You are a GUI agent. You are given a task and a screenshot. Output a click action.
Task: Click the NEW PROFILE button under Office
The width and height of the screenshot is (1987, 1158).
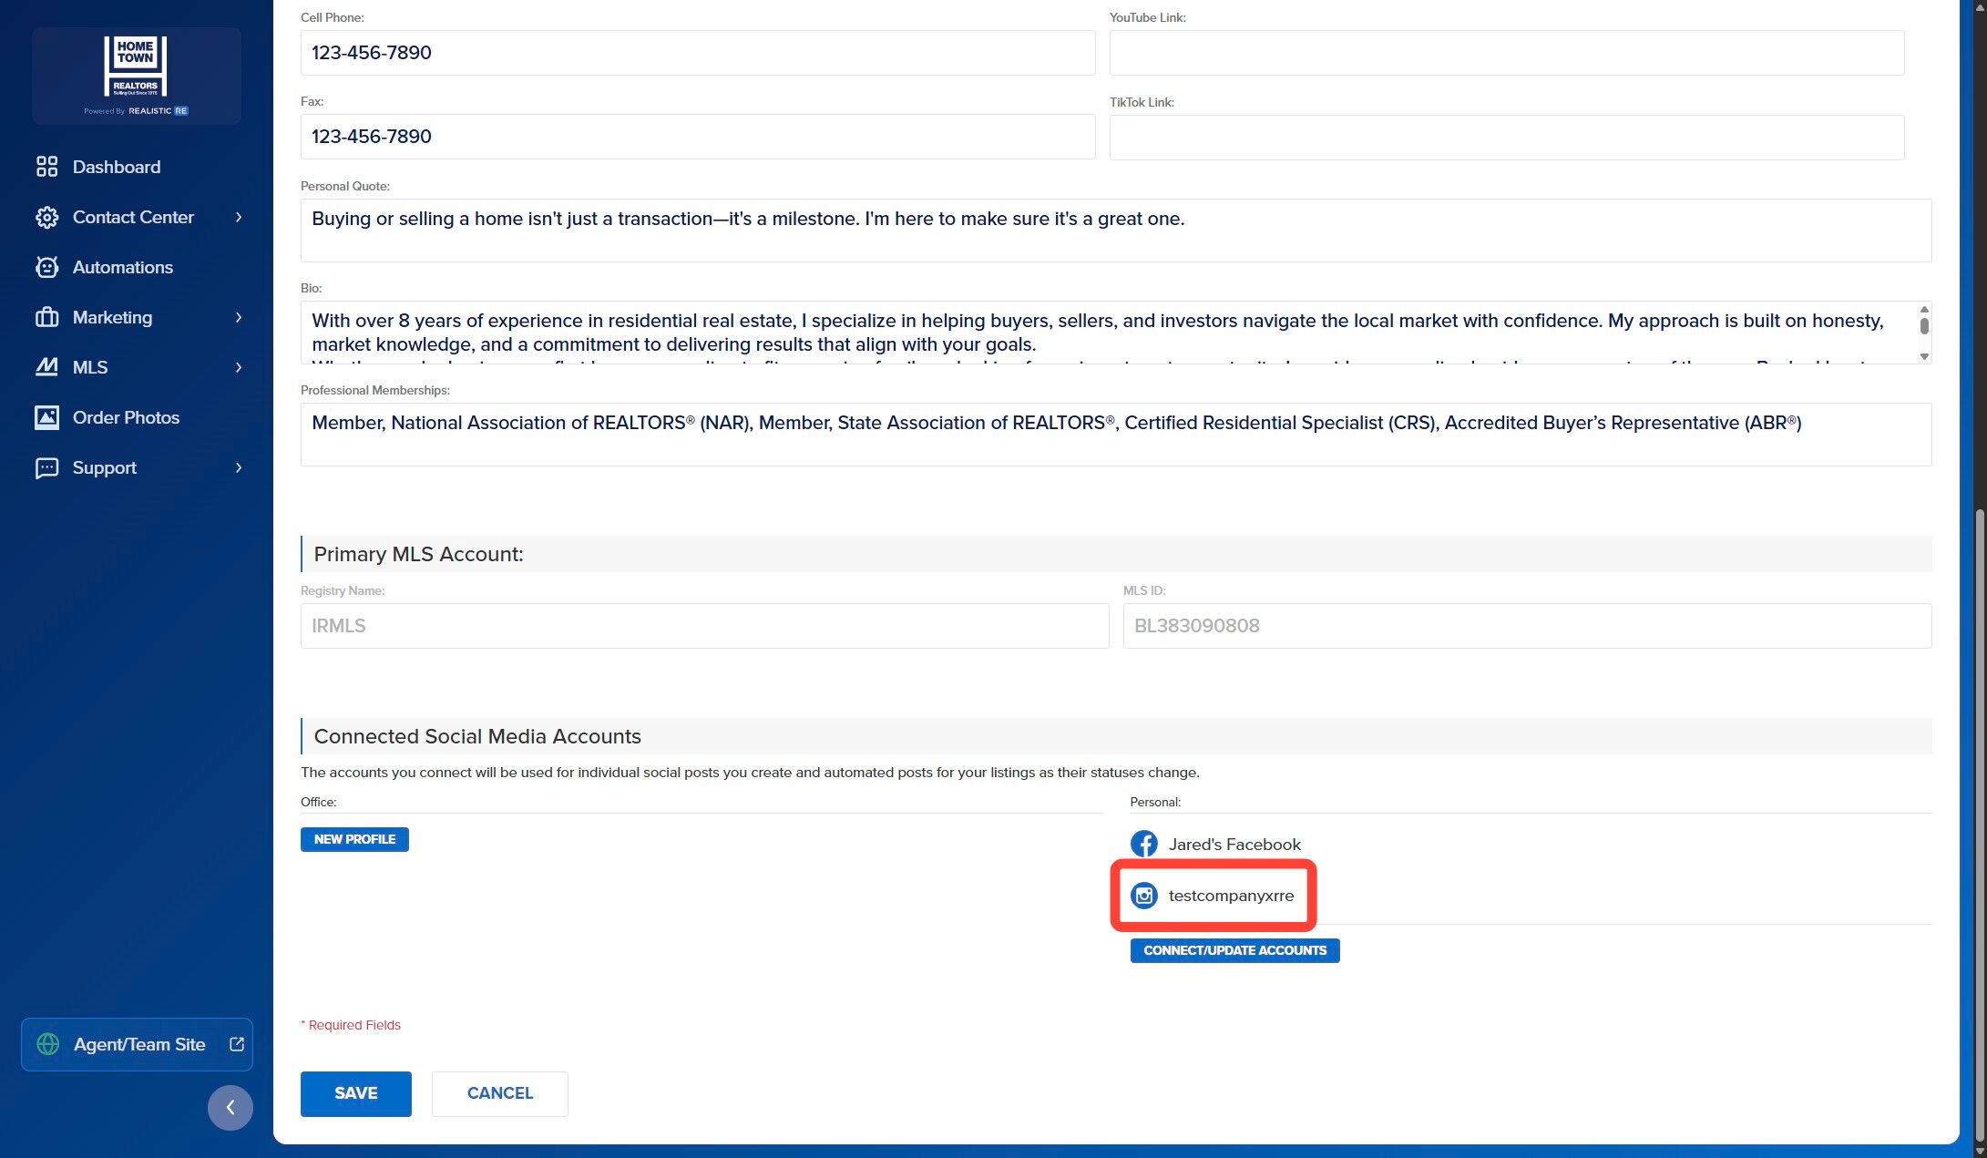[x=354, y=839]
